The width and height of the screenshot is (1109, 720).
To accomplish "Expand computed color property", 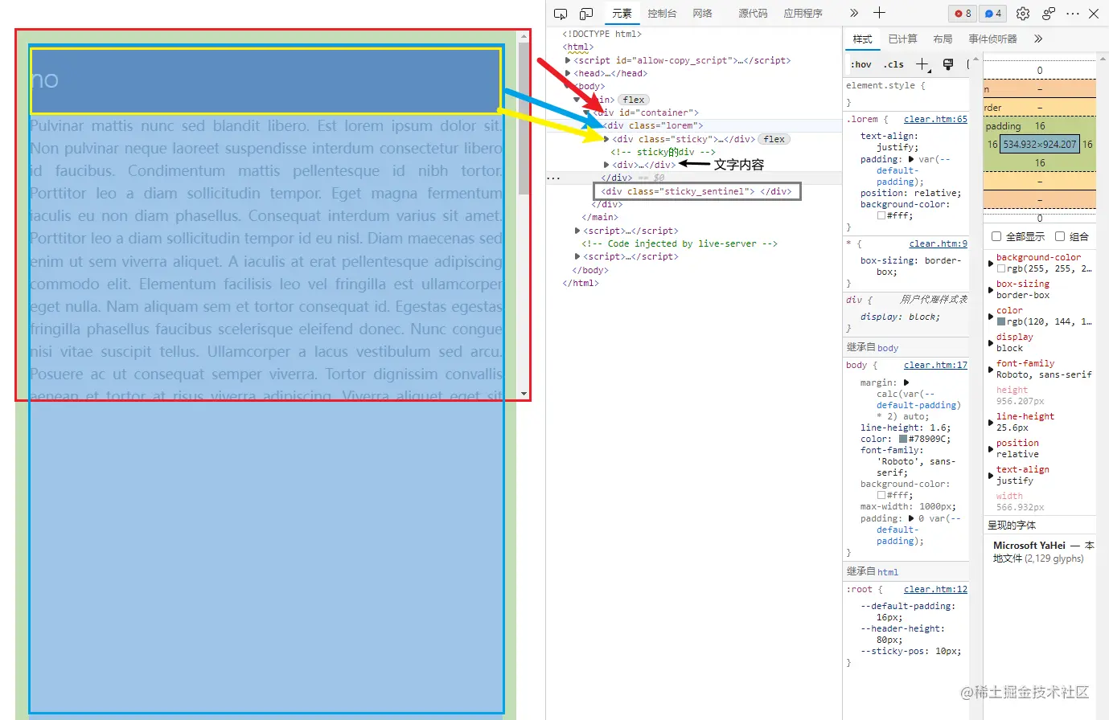I will tap(990, 316).
